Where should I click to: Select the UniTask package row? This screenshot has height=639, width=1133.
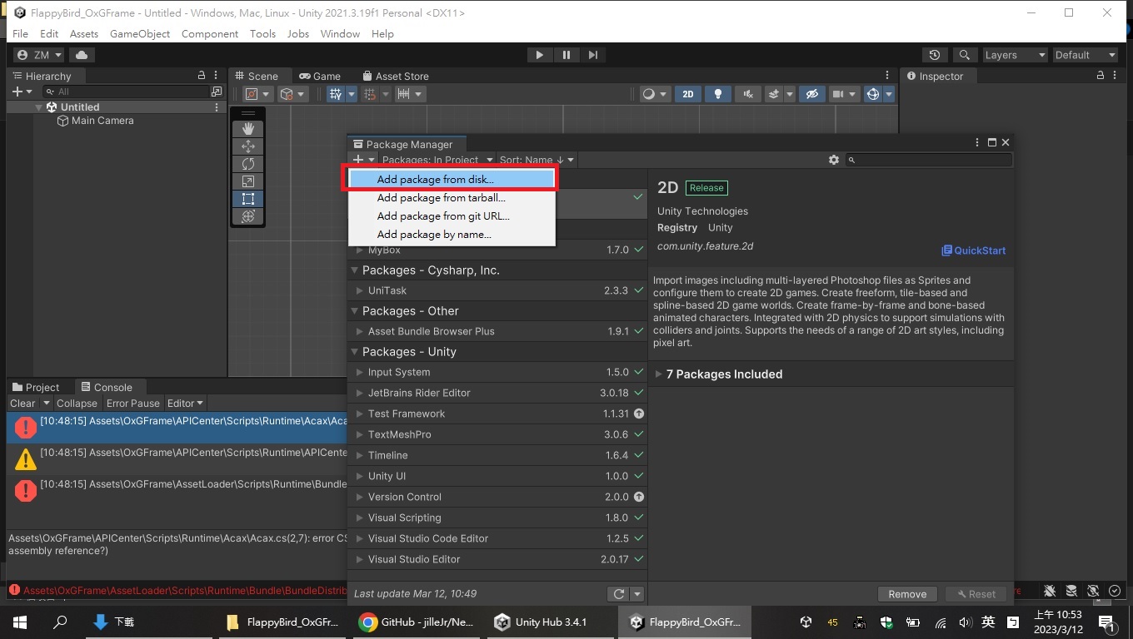497,290
